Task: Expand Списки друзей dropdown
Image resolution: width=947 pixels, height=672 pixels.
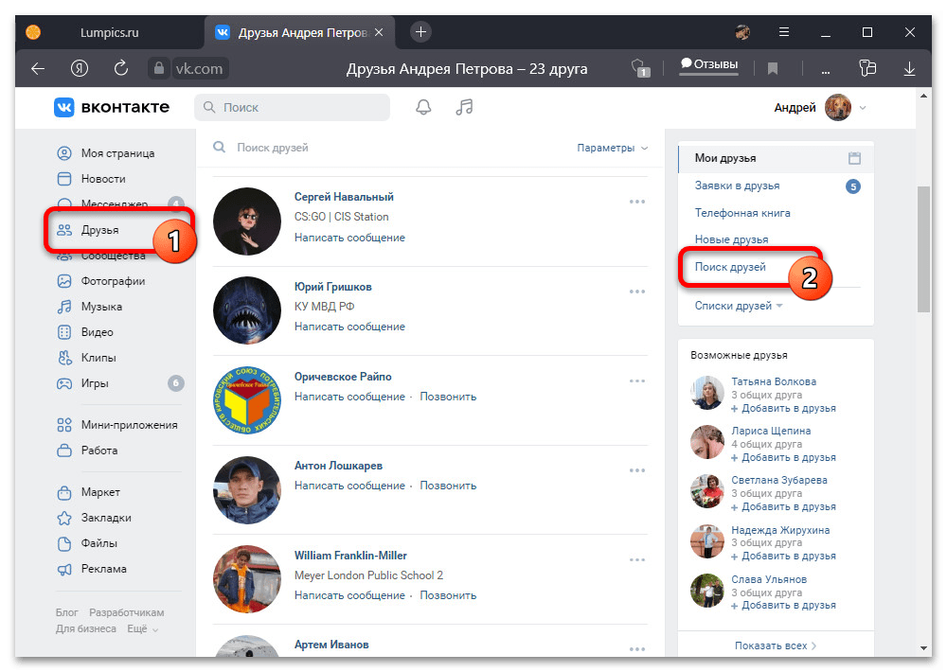Action: (x=738, y=306)
